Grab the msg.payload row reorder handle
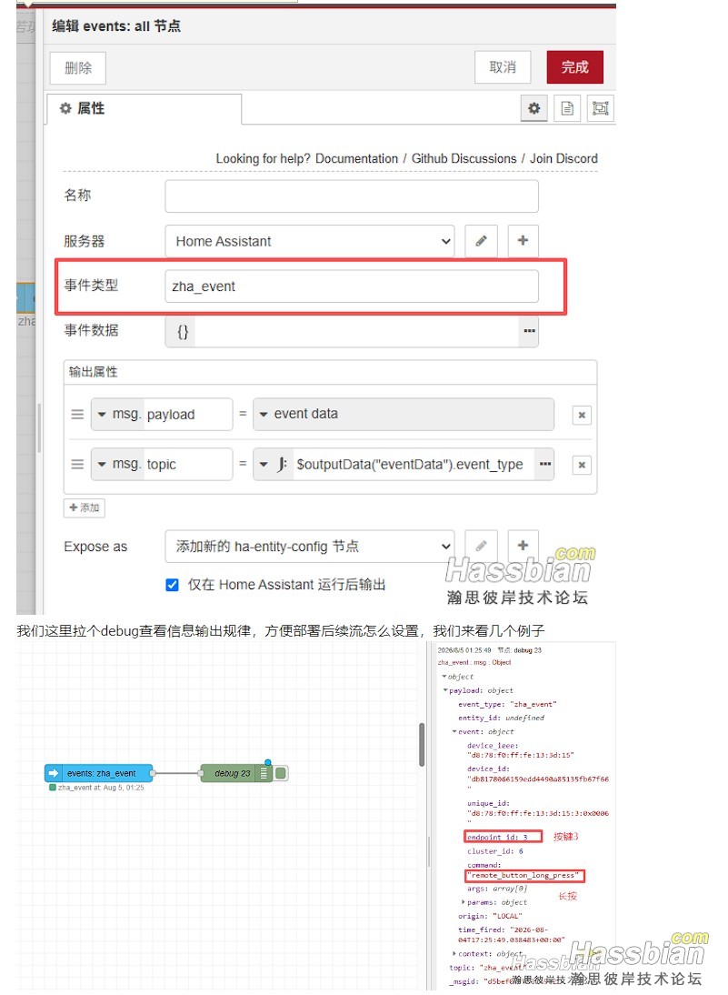Viewport: 728px width, 995px height. tap(77, 415)
